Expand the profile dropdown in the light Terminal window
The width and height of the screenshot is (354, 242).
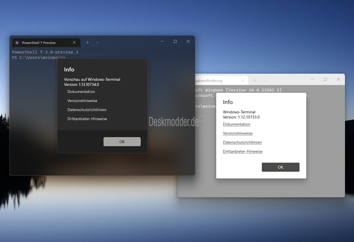[265, 81]
